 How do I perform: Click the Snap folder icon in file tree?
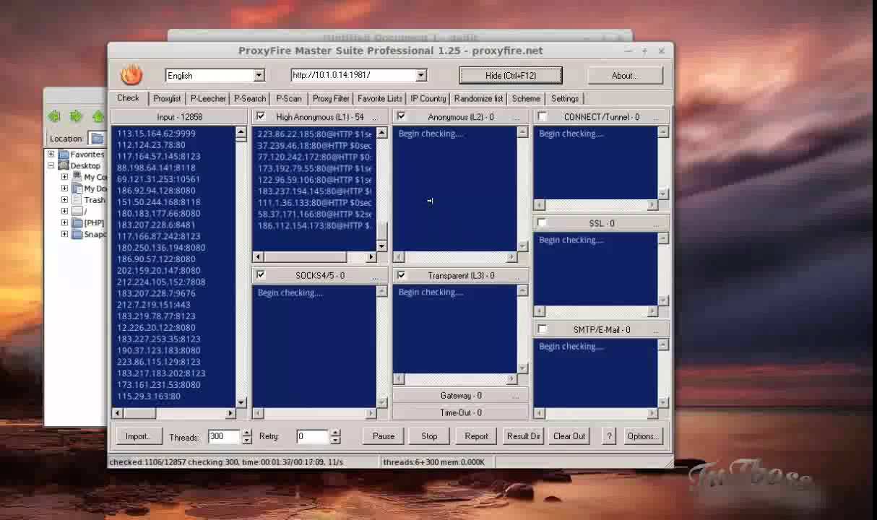[77, 235]
